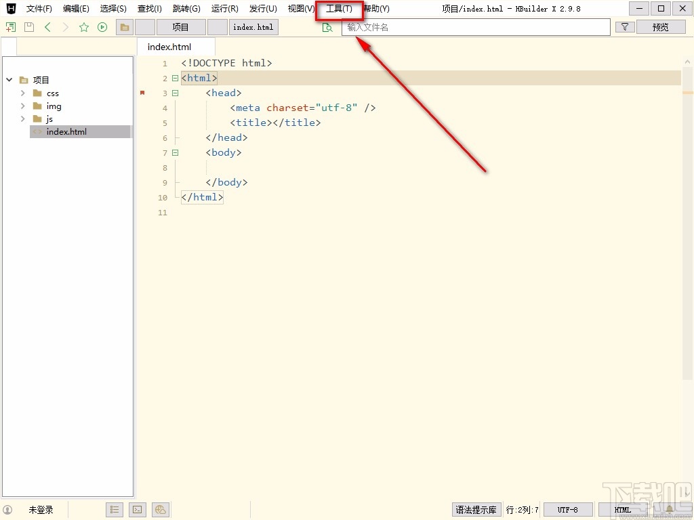
Task: Open the 选择(S) menu
Action: point(113,9)
